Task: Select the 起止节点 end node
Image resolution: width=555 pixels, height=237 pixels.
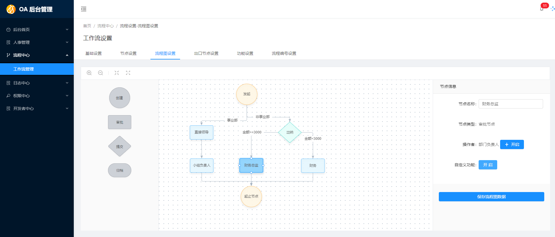Action: pyautogui.click(x=251, y=196)
